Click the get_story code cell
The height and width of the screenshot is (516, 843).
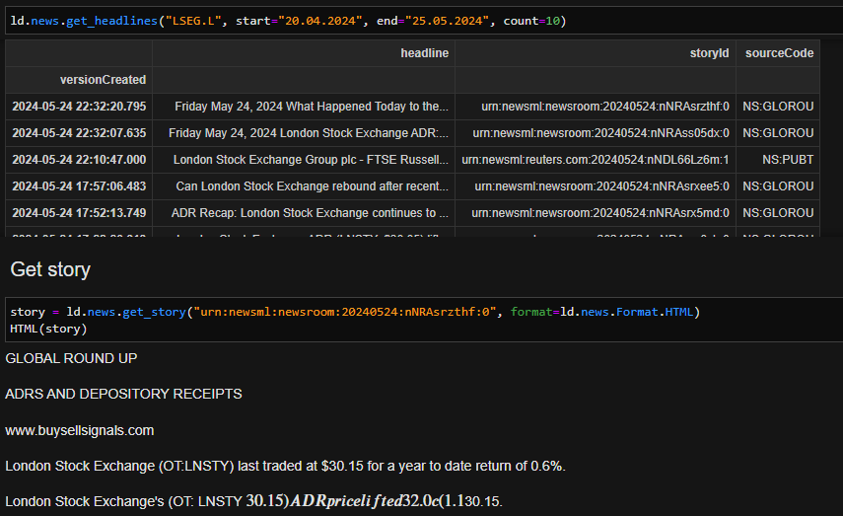tap(424, 320)
